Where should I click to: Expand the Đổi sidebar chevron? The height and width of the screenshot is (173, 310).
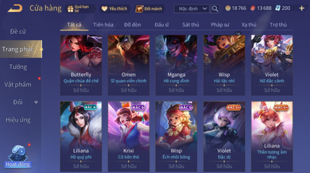point(36,102)
